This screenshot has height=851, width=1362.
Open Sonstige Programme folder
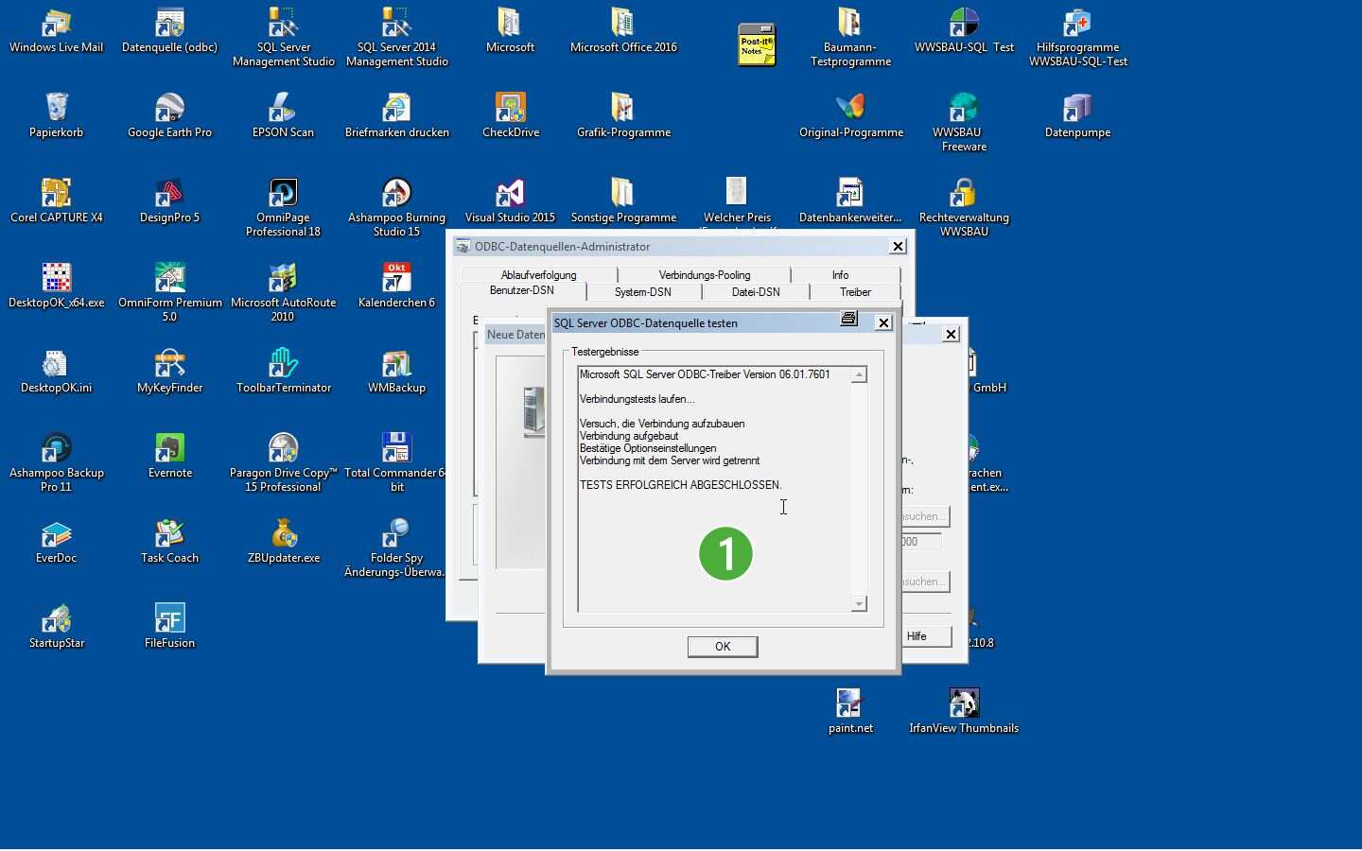(x=624, y=201)
